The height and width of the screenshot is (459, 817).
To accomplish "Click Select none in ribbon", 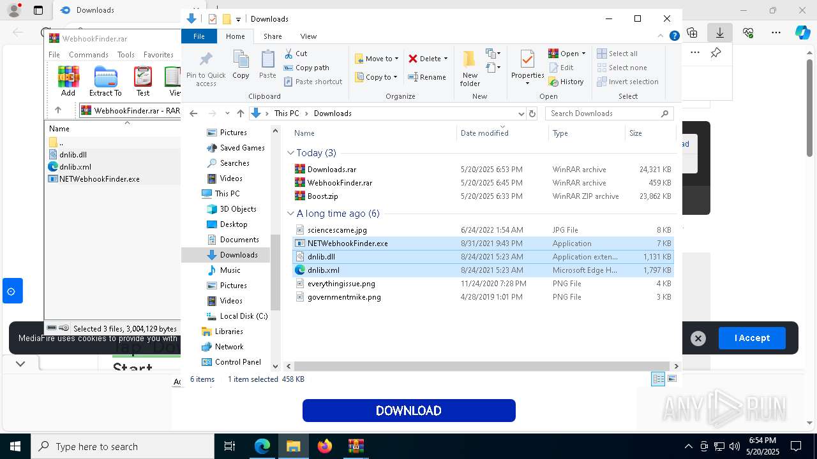I will (622, 68).
